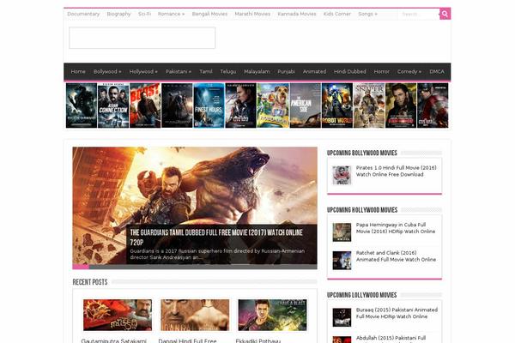Viewport: 515px width, 343px height.
Task: Click the Upcoming Lollywood Movies heading
Action: (361, 295)
